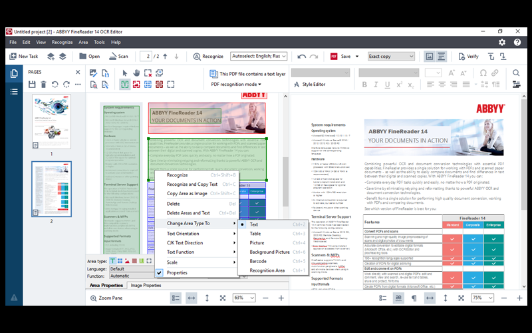Delete the page using the trash icon
Viewport: 532px width, 333px height.
click(x=44, y=85)
